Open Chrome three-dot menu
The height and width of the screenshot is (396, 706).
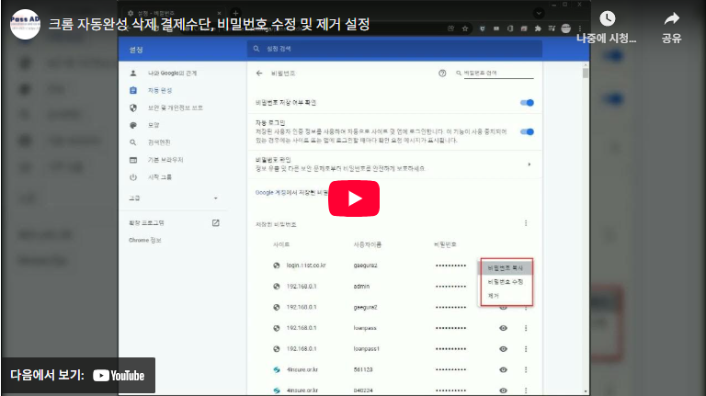[580, 28]
